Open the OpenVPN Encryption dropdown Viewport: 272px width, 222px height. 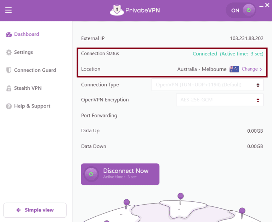220,100
